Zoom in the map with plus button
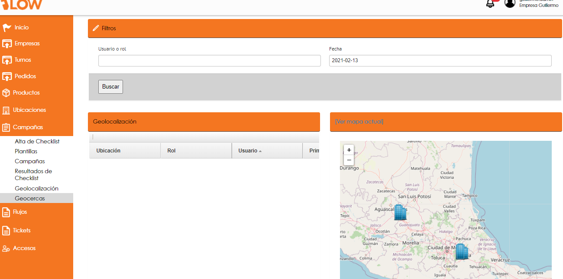Screen dimensions: 563x279 click(x=349, y=150)
